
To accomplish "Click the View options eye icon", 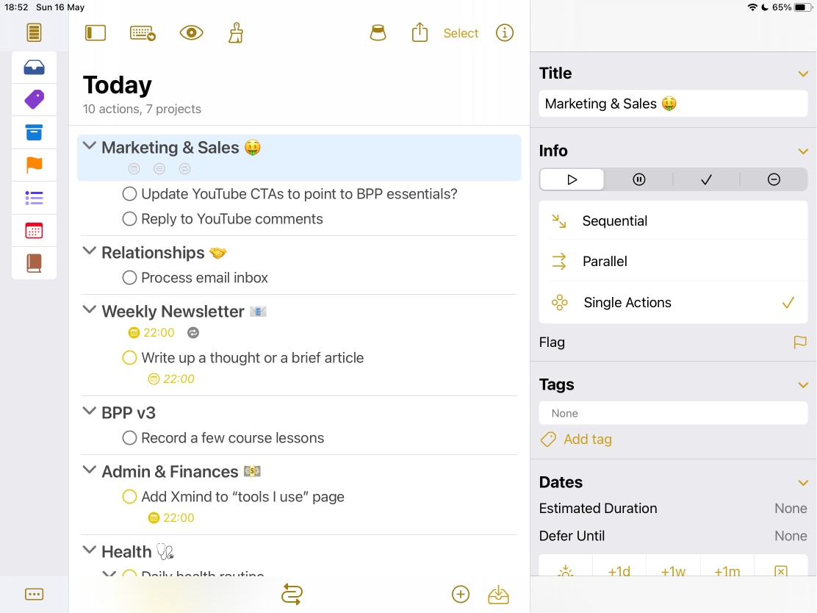I will tap(191, 33).
